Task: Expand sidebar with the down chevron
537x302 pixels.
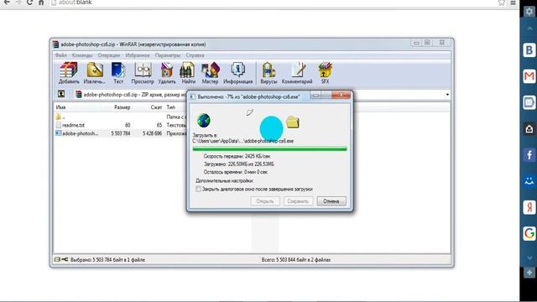Action: pyautogui.click(x=529, y=258)
